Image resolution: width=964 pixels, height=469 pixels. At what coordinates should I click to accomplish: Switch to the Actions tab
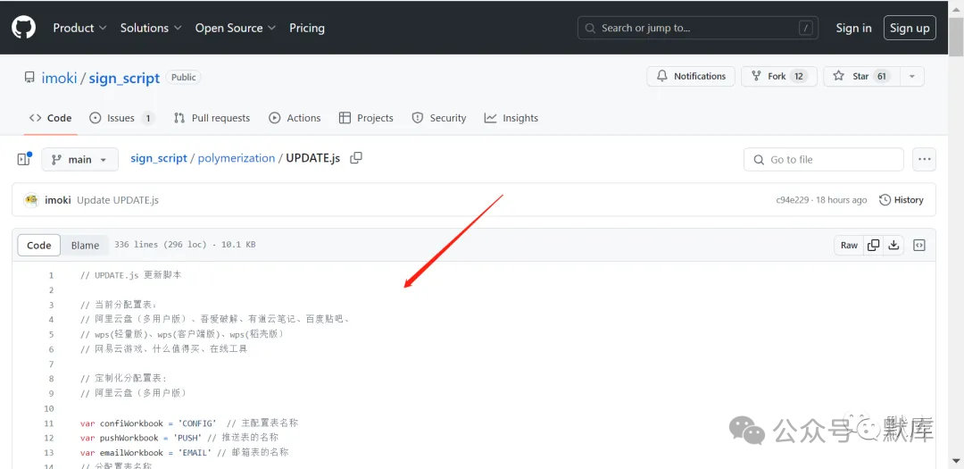click(x=295, y=118)
